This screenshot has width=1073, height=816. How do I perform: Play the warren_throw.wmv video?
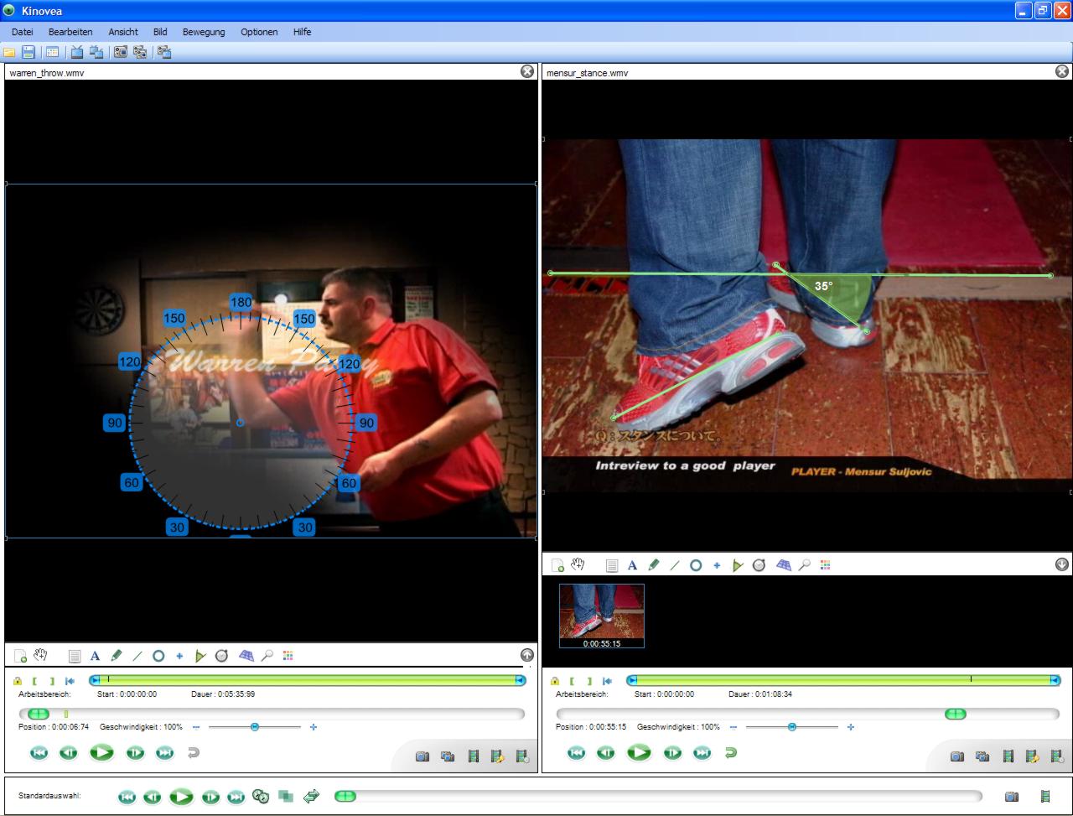click(101, 753)
